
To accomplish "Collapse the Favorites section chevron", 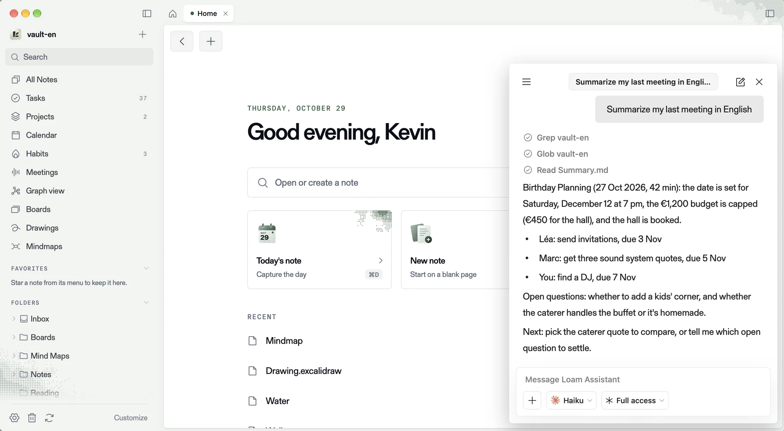I will (146, 268).
